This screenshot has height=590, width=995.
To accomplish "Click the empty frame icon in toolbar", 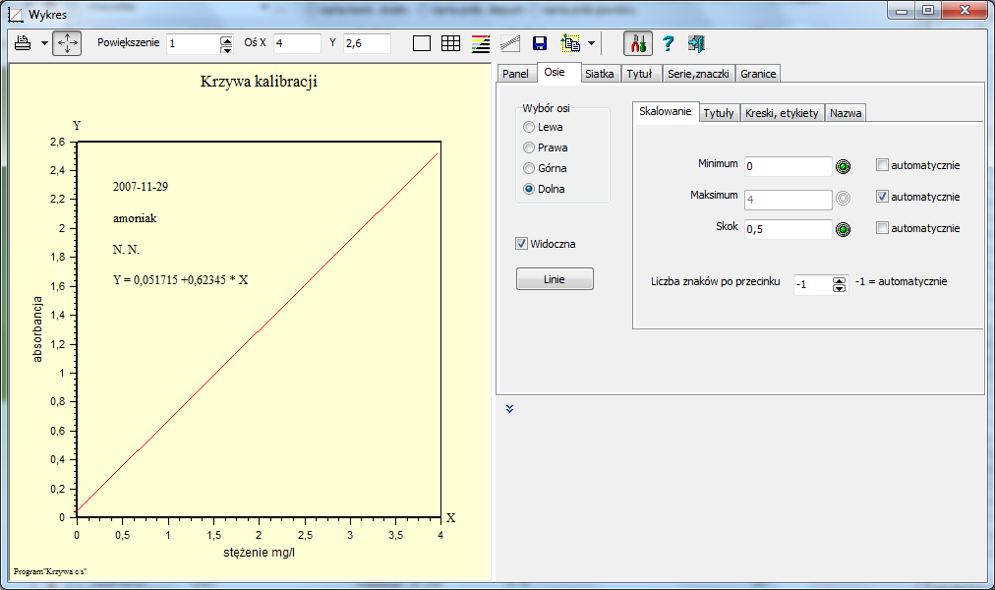I will point(422,44).
